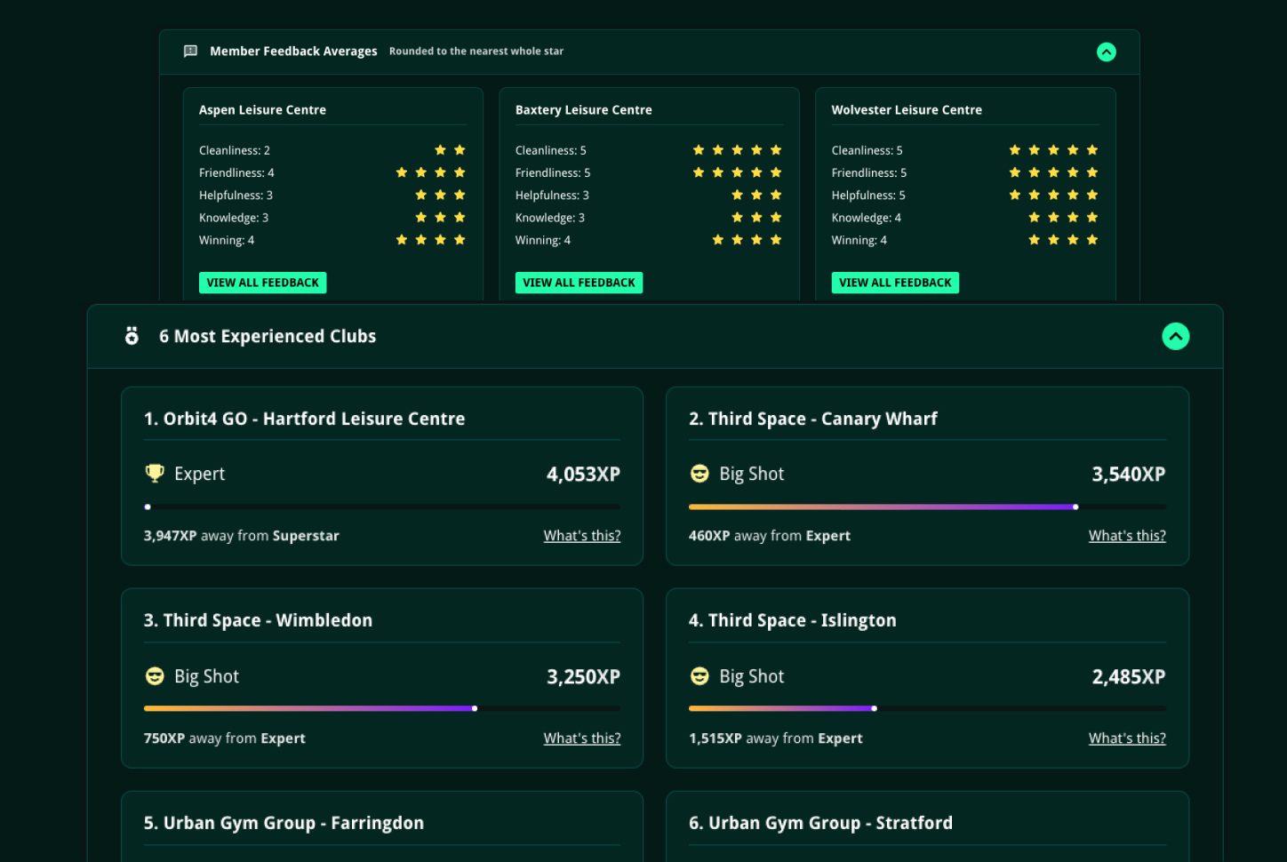Click the Hartford Leisure Centre XP progress bar
Screen dimensions: 1287x862
point(382,507)
